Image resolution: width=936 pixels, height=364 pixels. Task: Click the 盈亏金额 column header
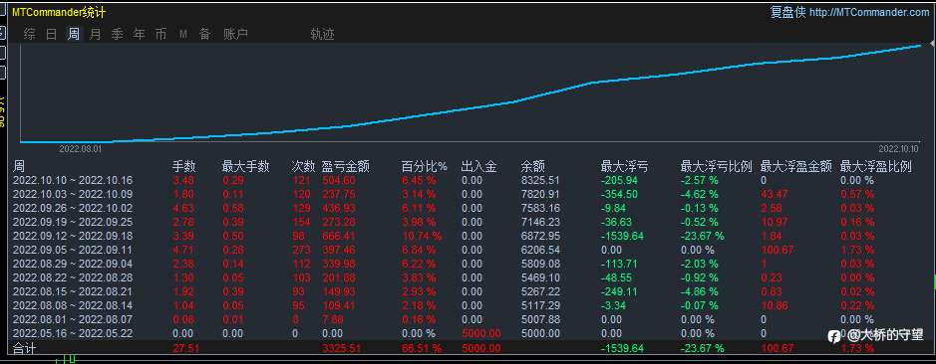pyautogui.click(x=346, y=167)
